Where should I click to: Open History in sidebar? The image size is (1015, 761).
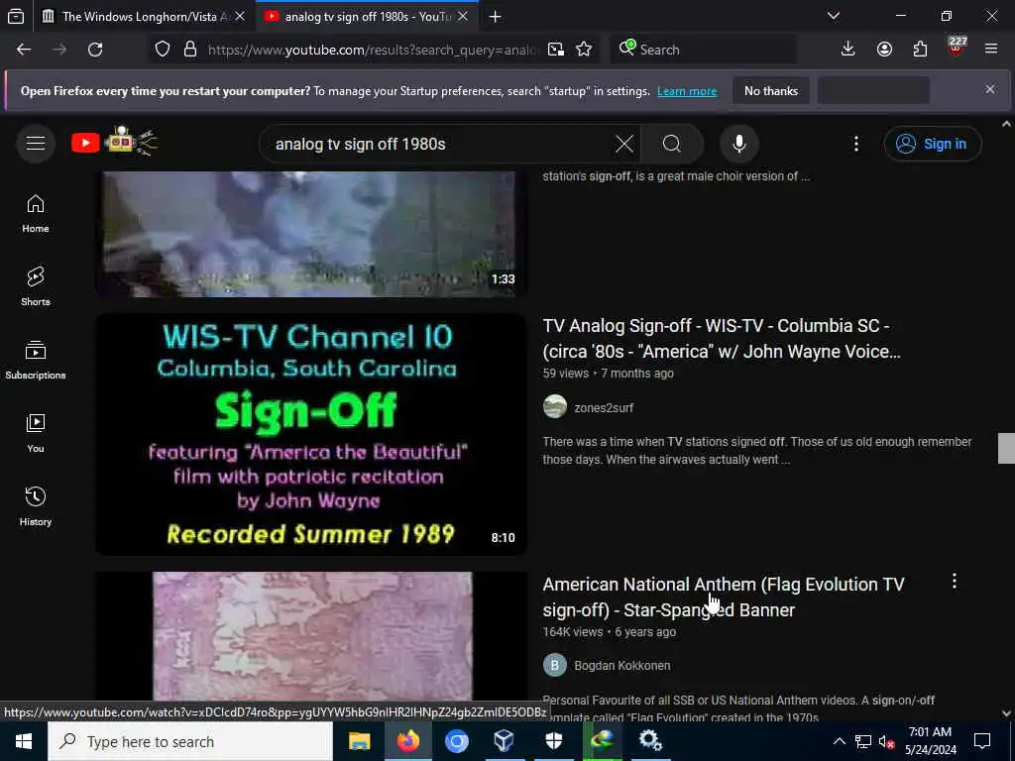tap(36, 506)
